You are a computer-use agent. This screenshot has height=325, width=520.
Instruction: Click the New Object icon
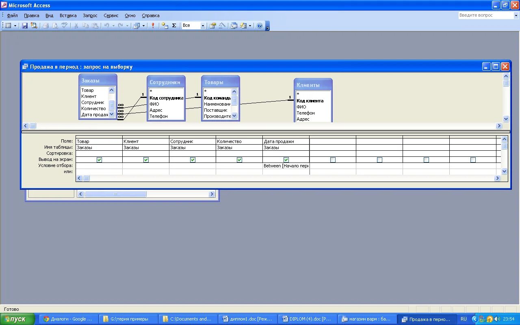click(243, 26)
